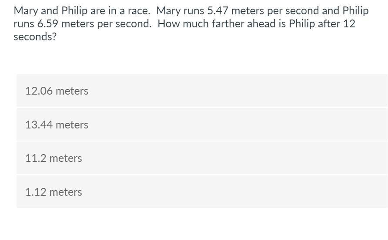Click the word "are" in first sentence
This screenshot has height=240, width=388.
tap(98, 11)
